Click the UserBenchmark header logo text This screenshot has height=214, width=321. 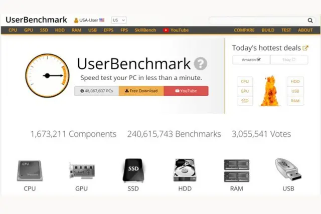(x=36, y=20)
